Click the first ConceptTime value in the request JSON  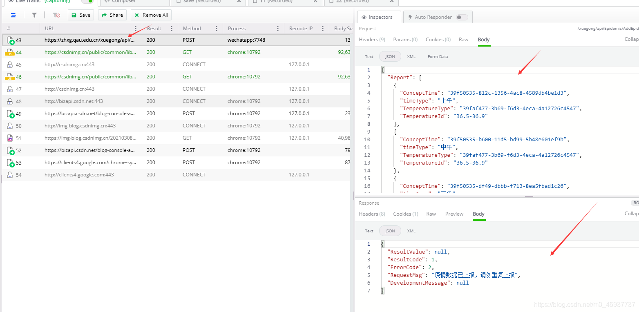click(x=507, y=93)
